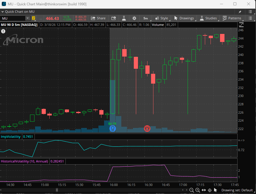The image size is (256, 194).
Task: Open chart settings gear
Action: pos(134,18)
